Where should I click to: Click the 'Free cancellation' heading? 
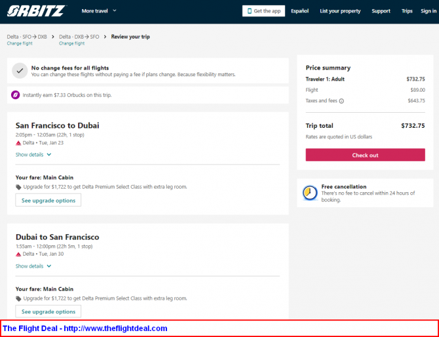point(344,187)
